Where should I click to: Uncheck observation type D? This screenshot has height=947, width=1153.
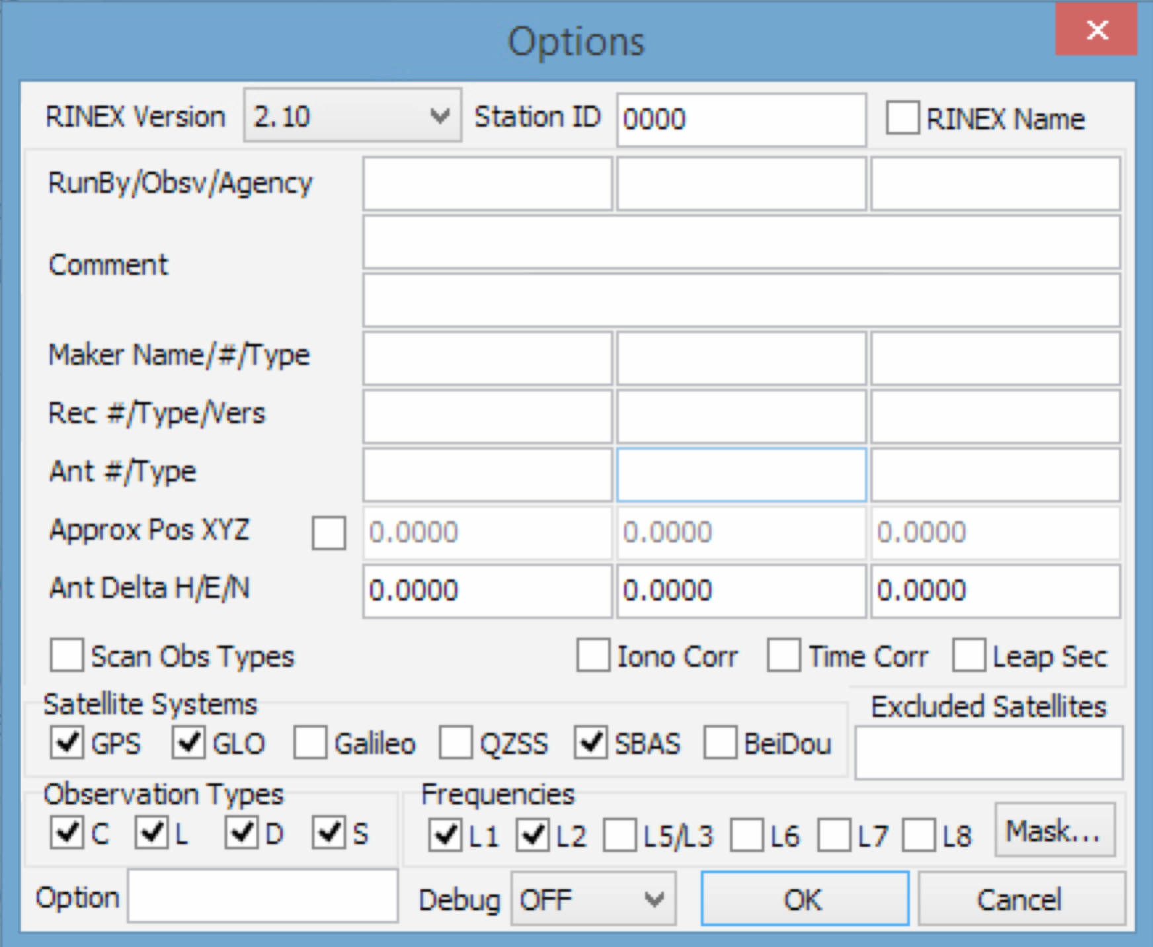click(241, 833)
